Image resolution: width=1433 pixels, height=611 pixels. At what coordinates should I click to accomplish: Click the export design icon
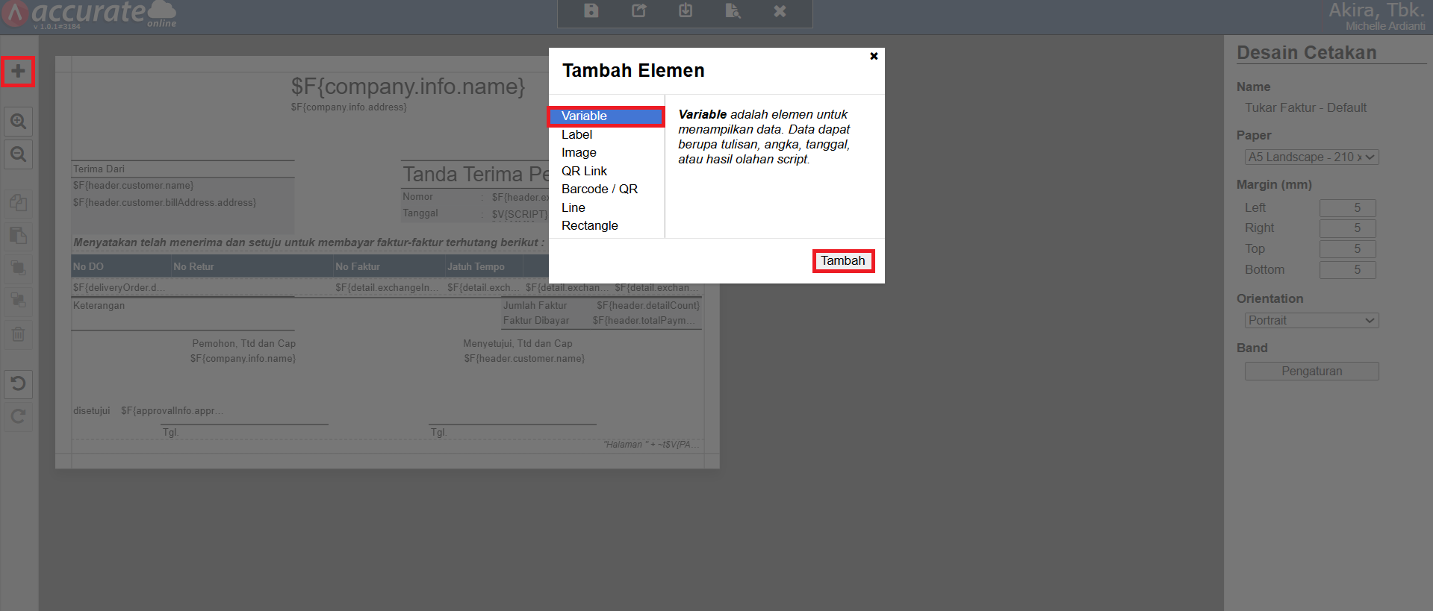point(638,11)
